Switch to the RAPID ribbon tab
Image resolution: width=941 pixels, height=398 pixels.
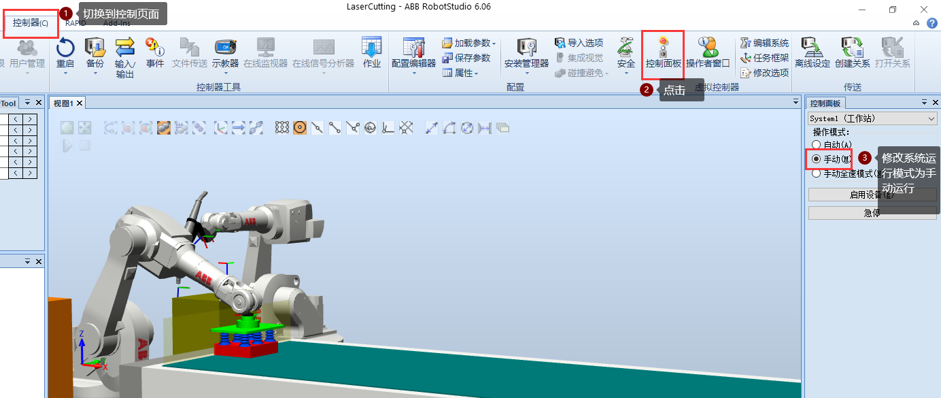(x=75, y=22)
